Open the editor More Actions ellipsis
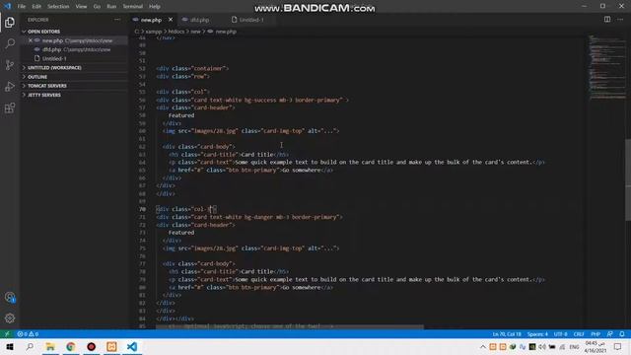Viewport: 631px width, 355px height. tap(620, 20)
